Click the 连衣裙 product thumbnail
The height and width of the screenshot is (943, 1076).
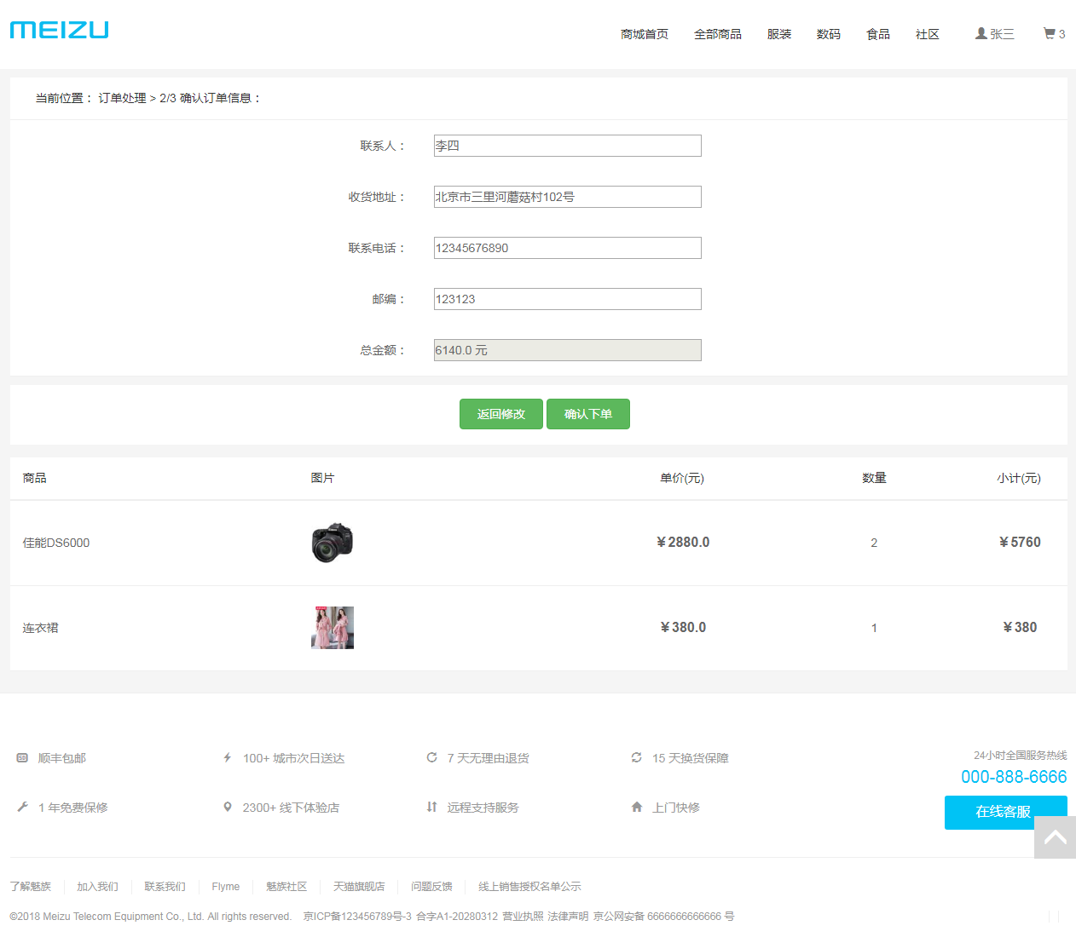(333, 628)
